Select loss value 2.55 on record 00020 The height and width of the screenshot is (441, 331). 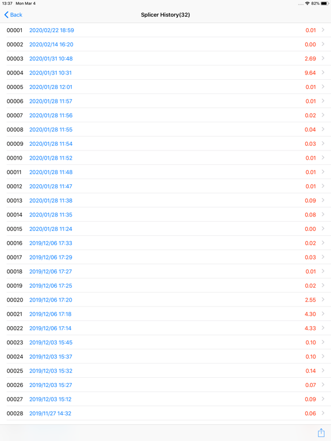pos(310,300)
